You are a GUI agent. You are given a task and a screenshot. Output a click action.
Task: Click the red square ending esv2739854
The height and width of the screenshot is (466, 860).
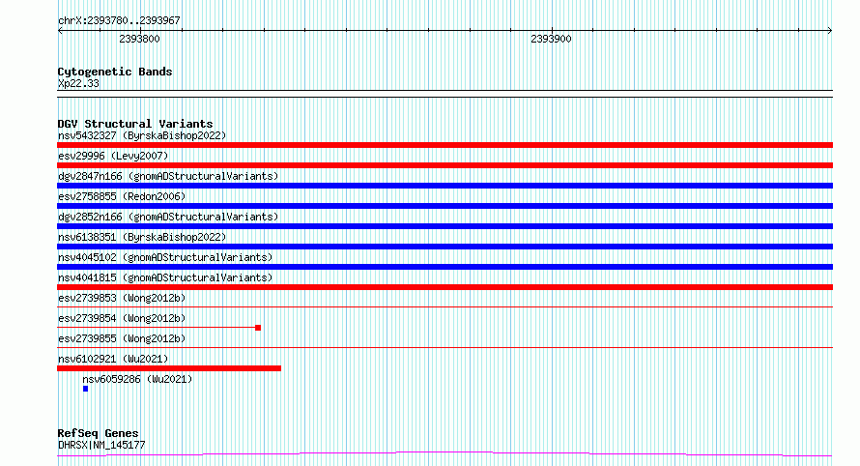258,328
